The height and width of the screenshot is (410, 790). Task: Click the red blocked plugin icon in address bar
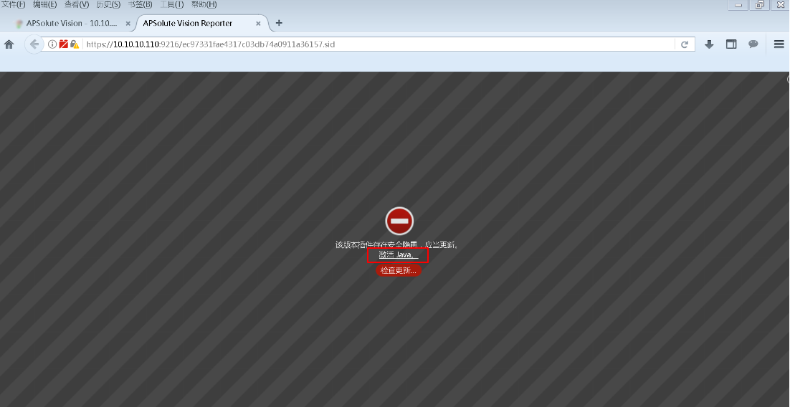(x=64, y=44)
